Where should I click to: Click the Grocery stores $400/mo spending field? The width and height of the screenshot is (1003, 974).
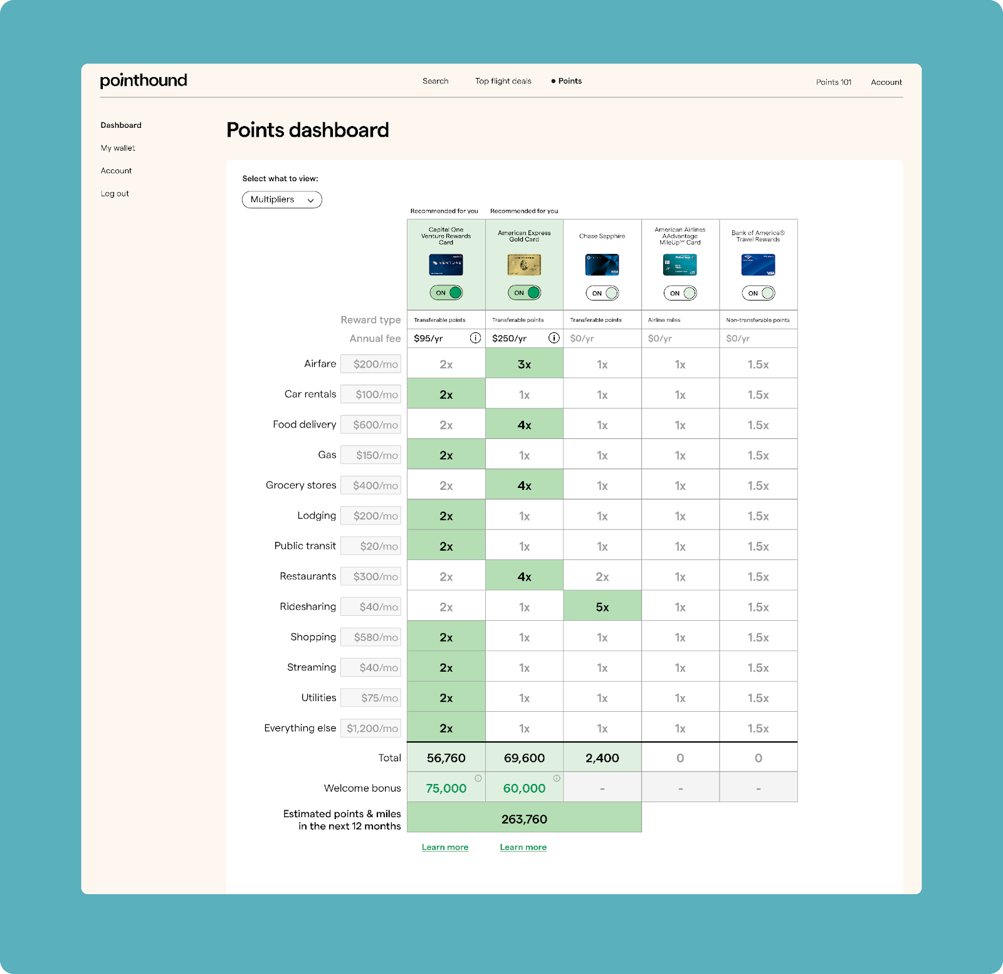pos(370,485)
